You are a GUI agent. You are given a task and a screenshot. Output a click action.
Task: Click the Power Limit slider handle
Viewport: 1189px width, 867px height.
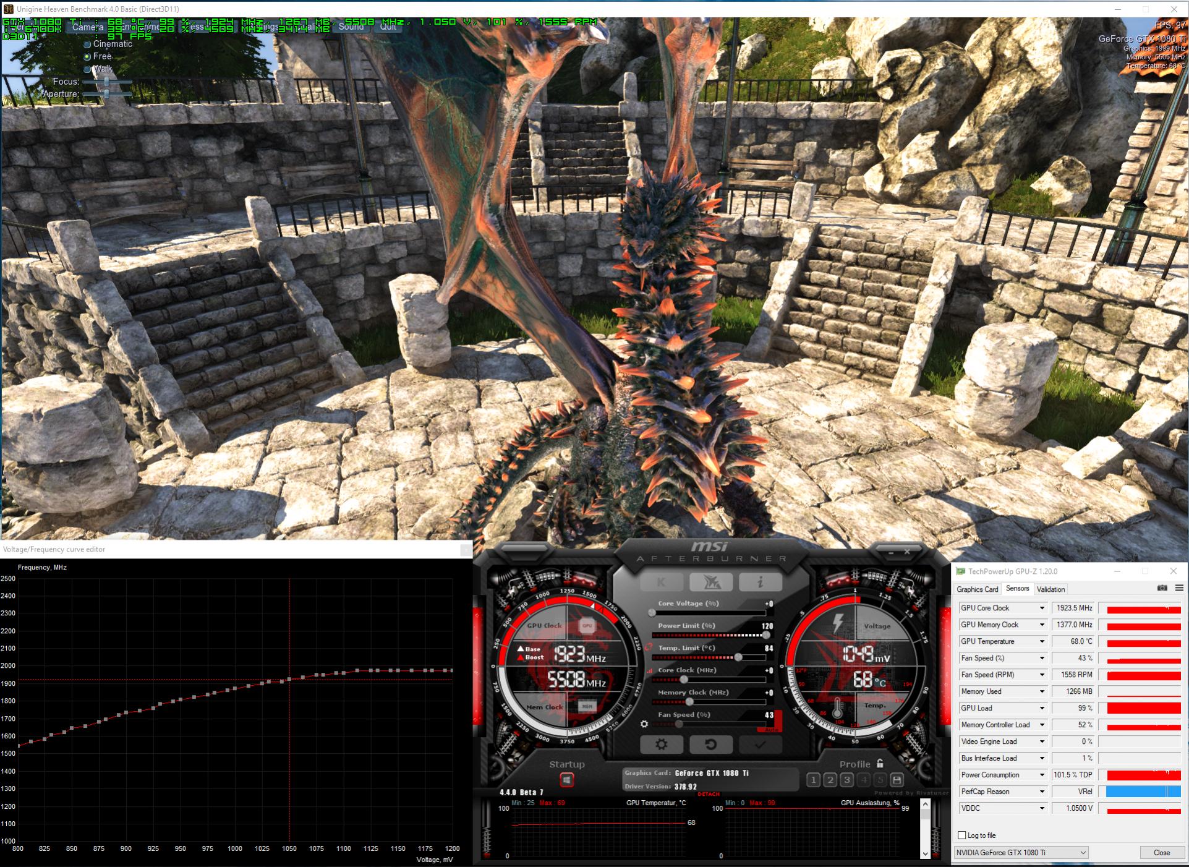click(766, 635)
